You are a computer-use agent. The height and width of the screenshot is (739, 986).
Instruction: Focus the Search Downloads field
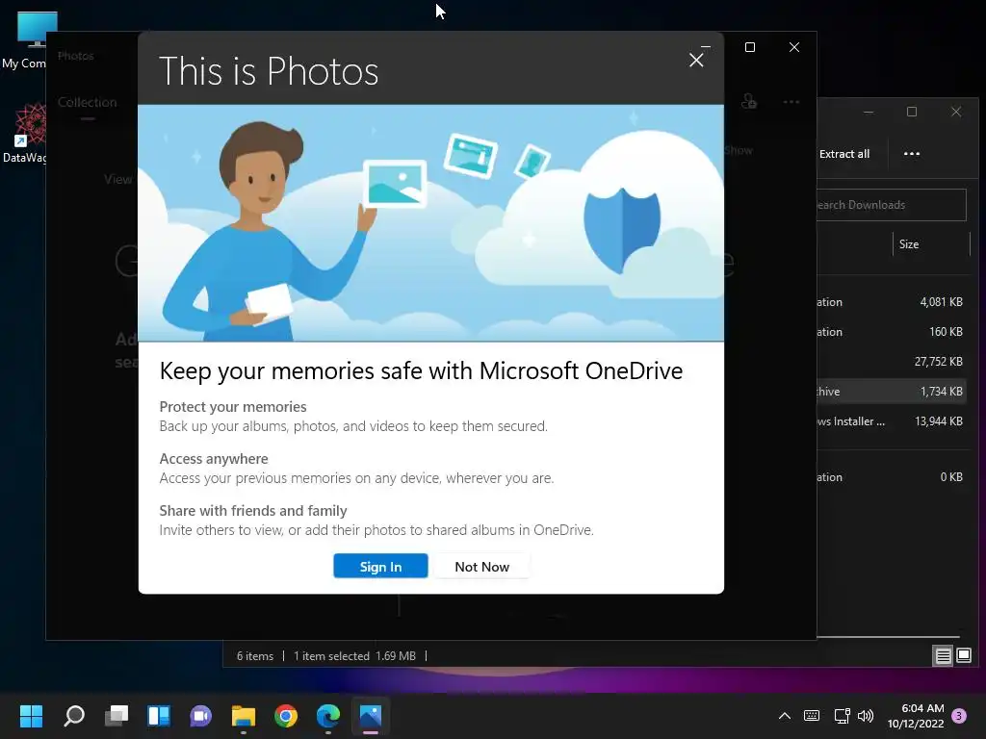point(891,205)
